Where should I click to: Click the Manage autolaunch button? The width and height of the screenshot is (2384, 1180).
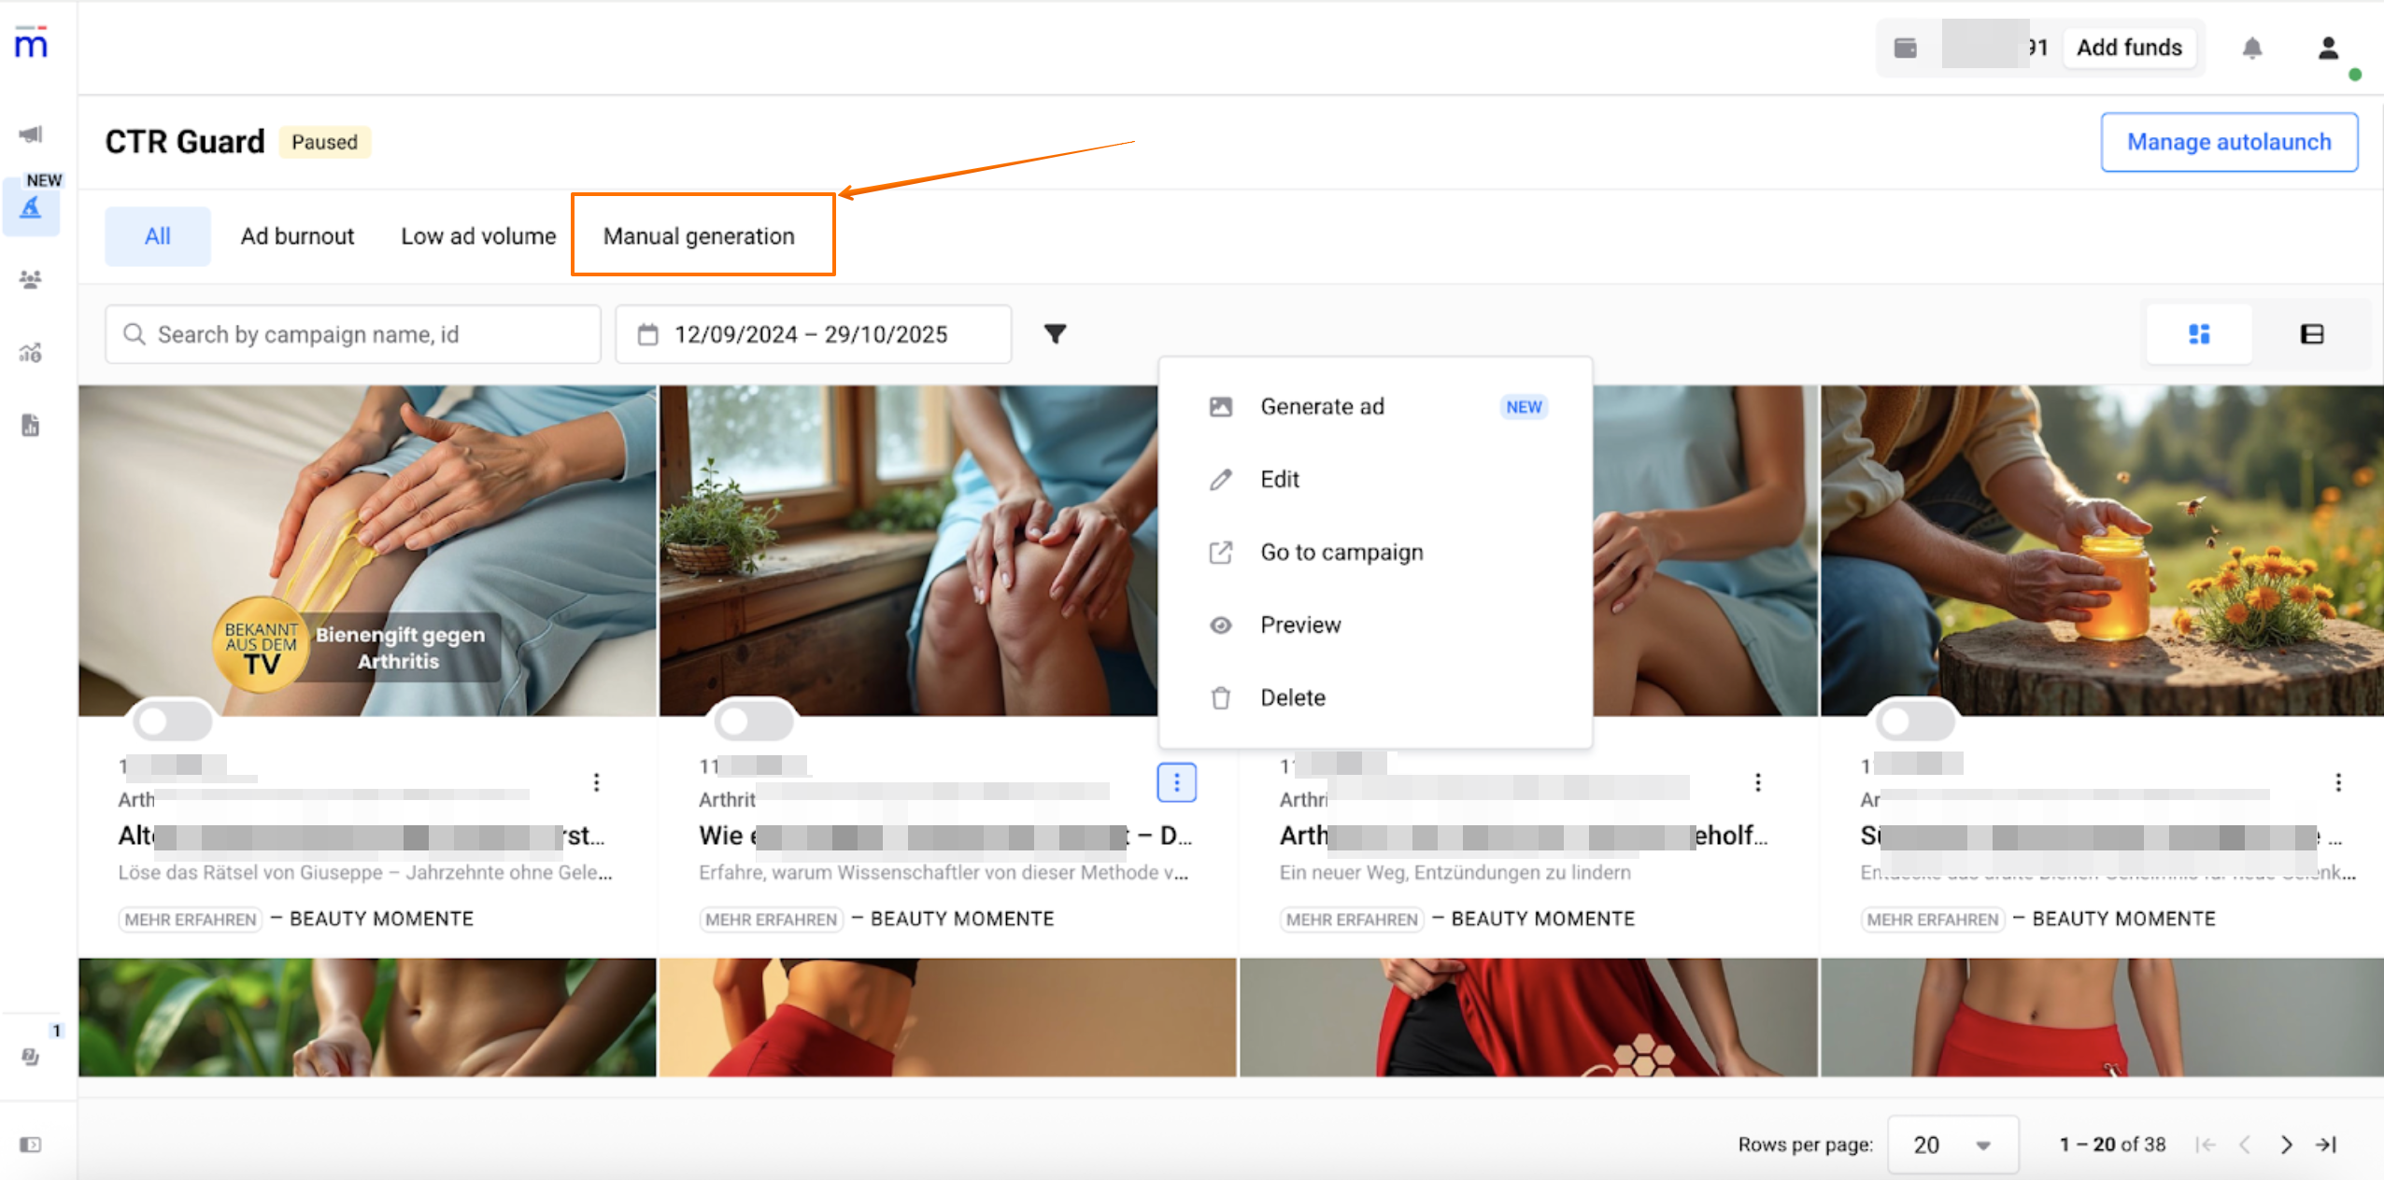pos(2229,142)
